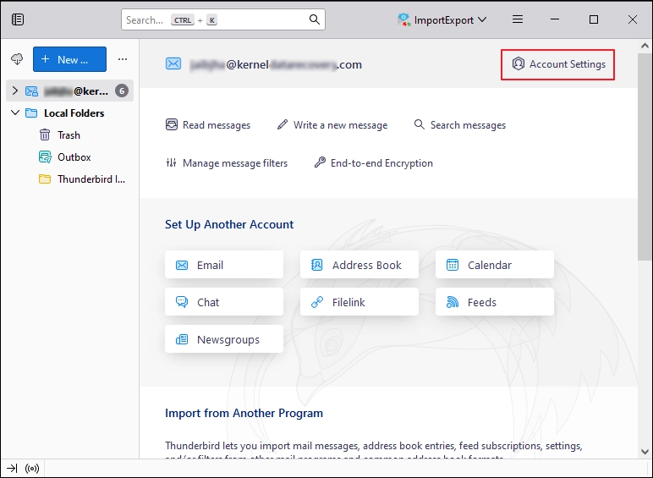Click the Chat bubbles icon
Image resolution: width=653 pixels, height=478 pixels.
click(x=182, y=301)
